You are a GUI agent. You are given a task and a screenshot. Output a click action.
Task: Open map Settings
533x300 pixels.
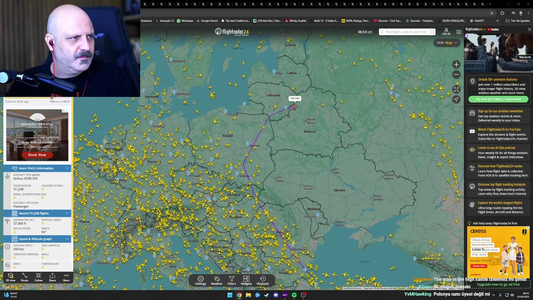pos(201,281)
